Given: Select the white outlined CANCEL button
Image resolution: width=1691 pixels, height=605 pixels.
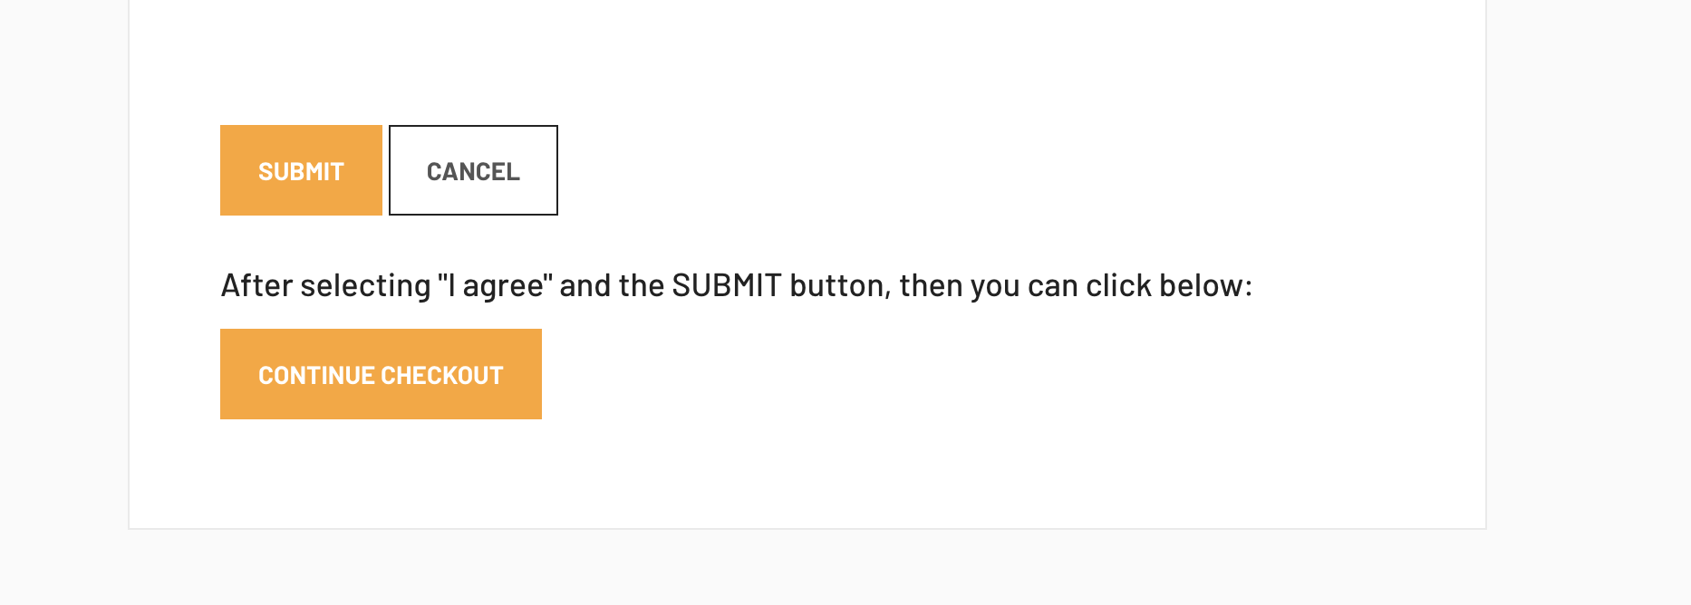Looking at the screenshot, I should coord(473,170).
